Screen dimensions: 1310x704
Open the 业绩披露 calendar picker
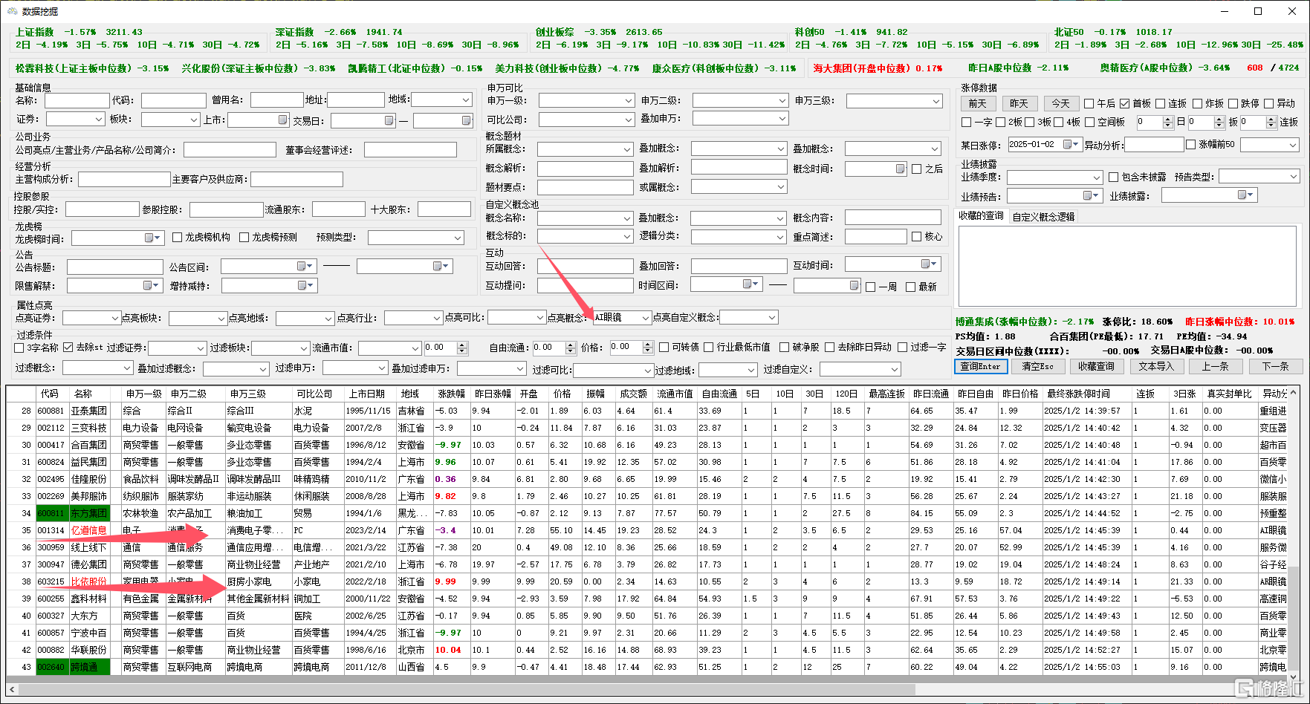pos(1246,195)
